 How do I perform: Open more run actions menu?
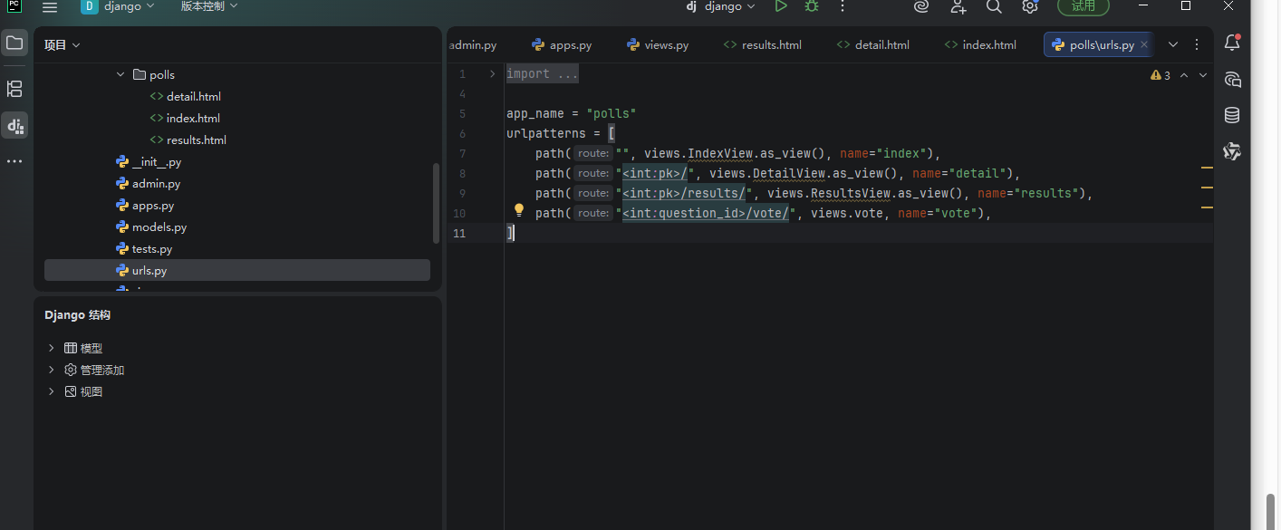[843, 6]
